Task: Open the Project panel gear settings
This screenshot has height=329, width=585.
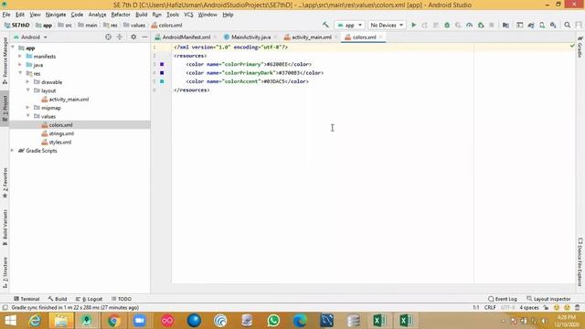Action: (133, 37)
